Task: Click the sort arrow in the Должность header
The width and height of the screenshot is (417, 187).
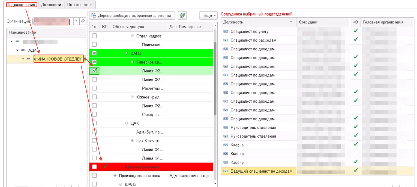Action: click(x=291, y=22)
